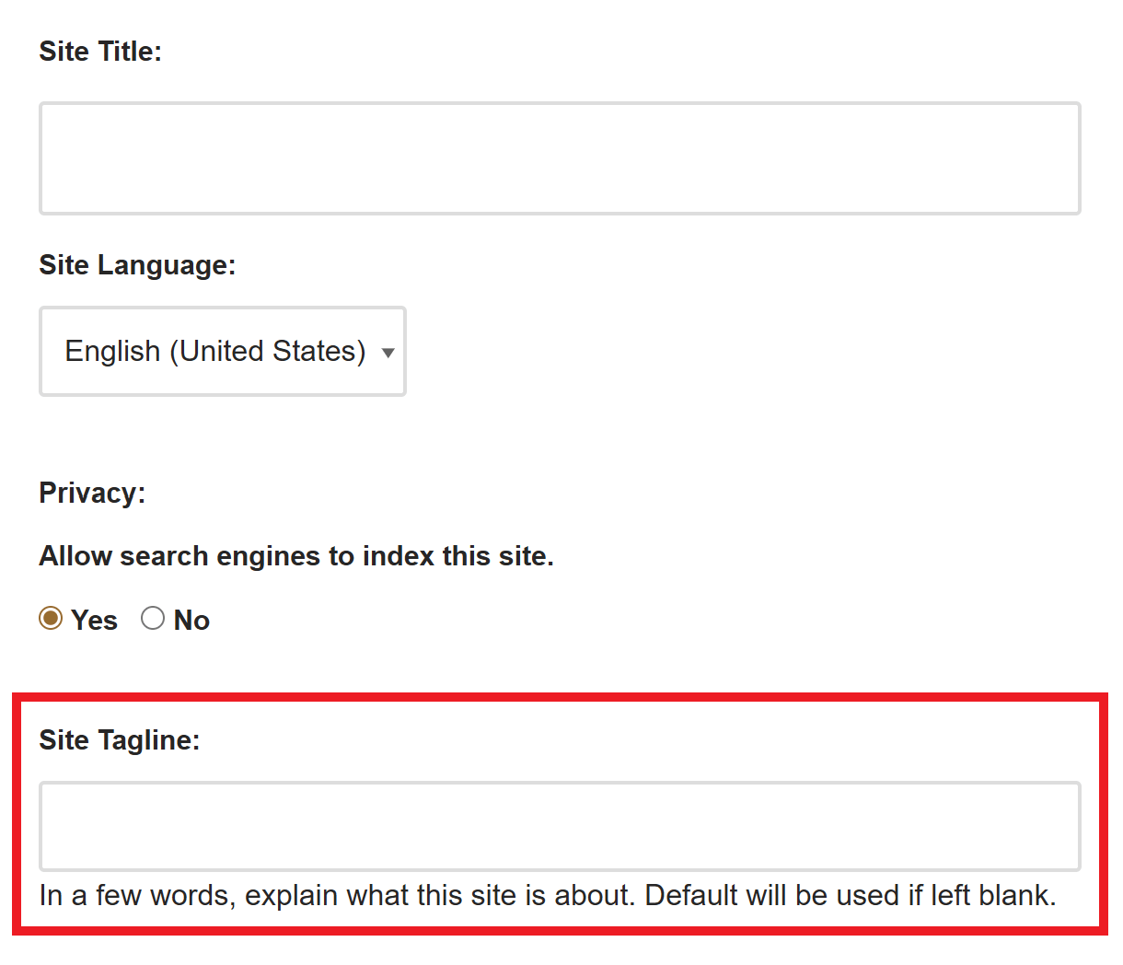The height and width of the screenshot is (965, 1123).
Task: Select the Yes radio button for indexing
Action: (51, 619)
